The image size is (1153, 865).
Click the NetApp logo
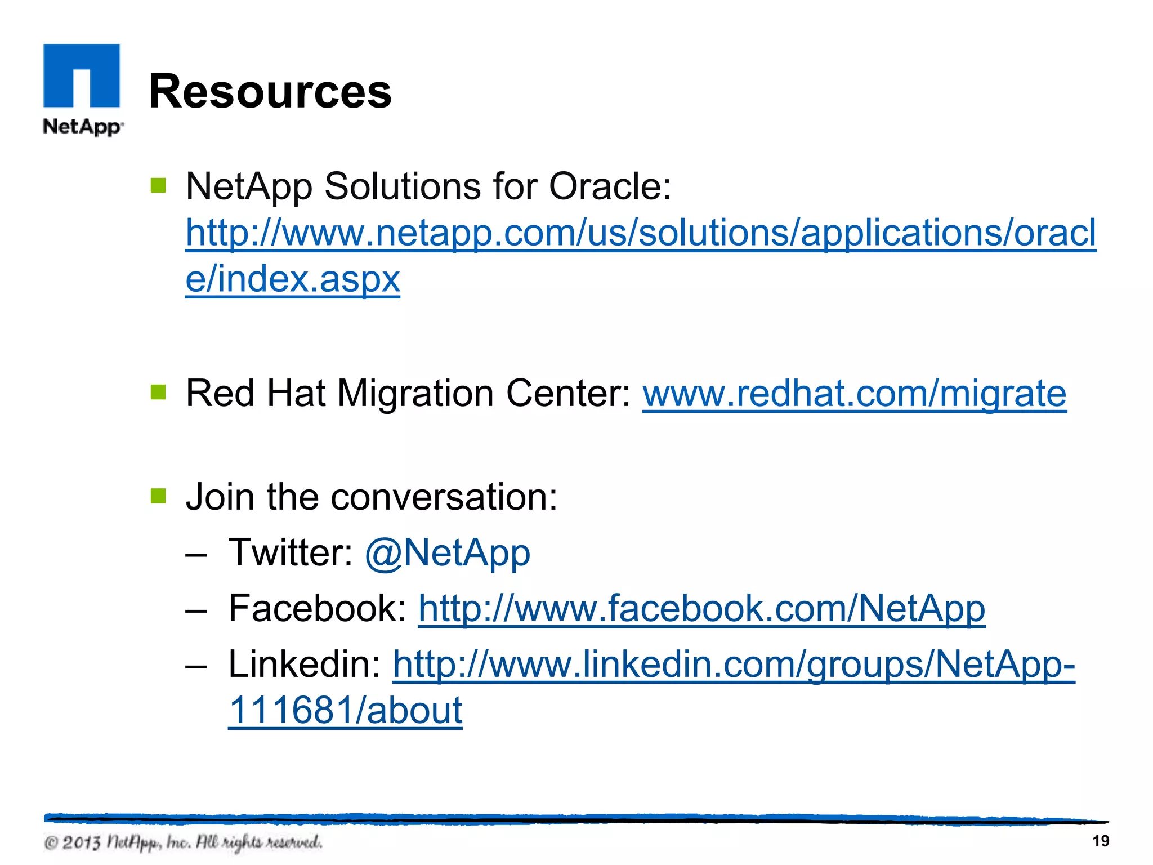83,90
